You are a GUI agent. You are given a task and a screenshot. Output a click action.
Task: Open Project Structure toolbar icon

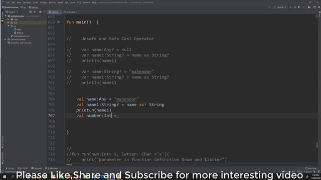309,7
